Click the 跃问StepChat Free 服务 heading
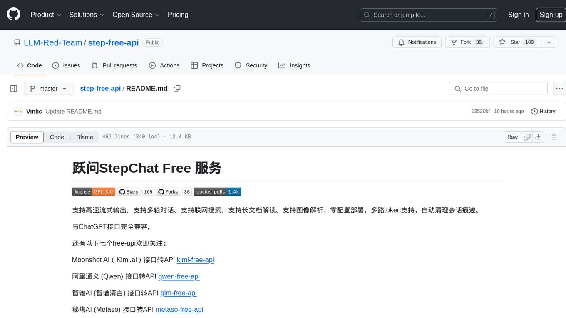The height and width of the screenshot is (318, 566). pyautogui.click(x=146, y=168)
